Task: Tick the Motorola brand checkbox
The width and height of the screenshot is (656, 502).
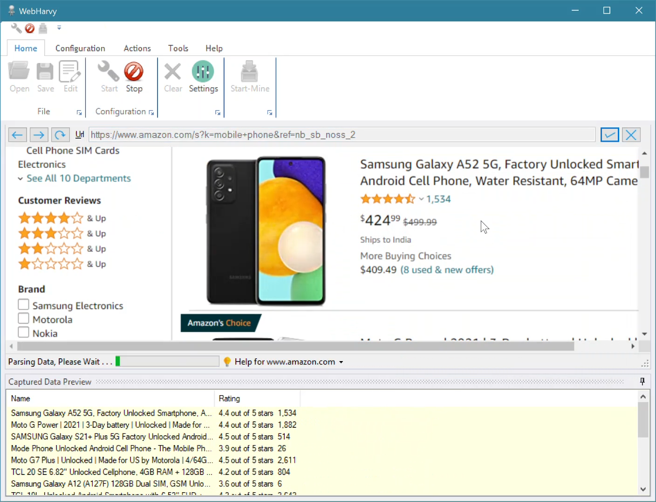Action: (23, 319)
